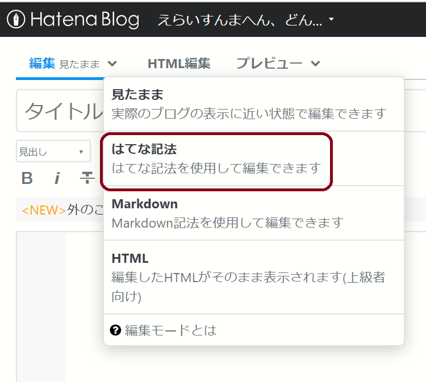Apply strikethrough formatting icon
The height and width of the screenshot is (382, 426).
pyautogui.click(x=87, y=178)
